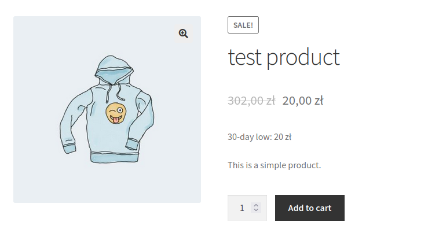428x233 pixels.
Task: Select the 'test product' title
Action: [x=284, y=58]
